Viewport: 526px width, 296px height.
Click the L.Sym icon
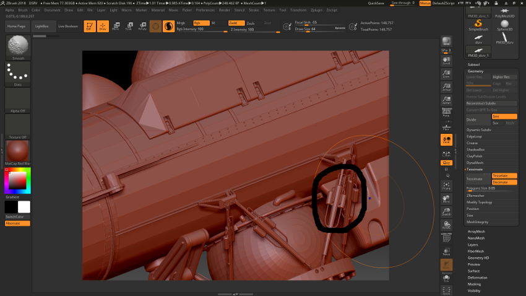447,154
